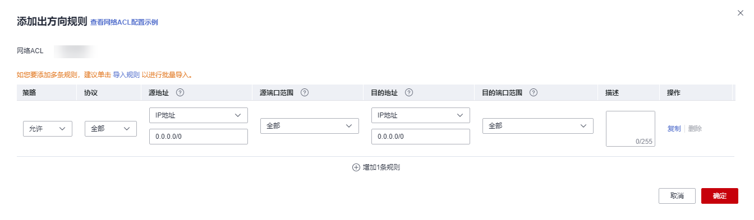Click the plus icon for 增加1条规则
Screen dimensions: 754x220
pyautogui.click(x=356, y=167)
